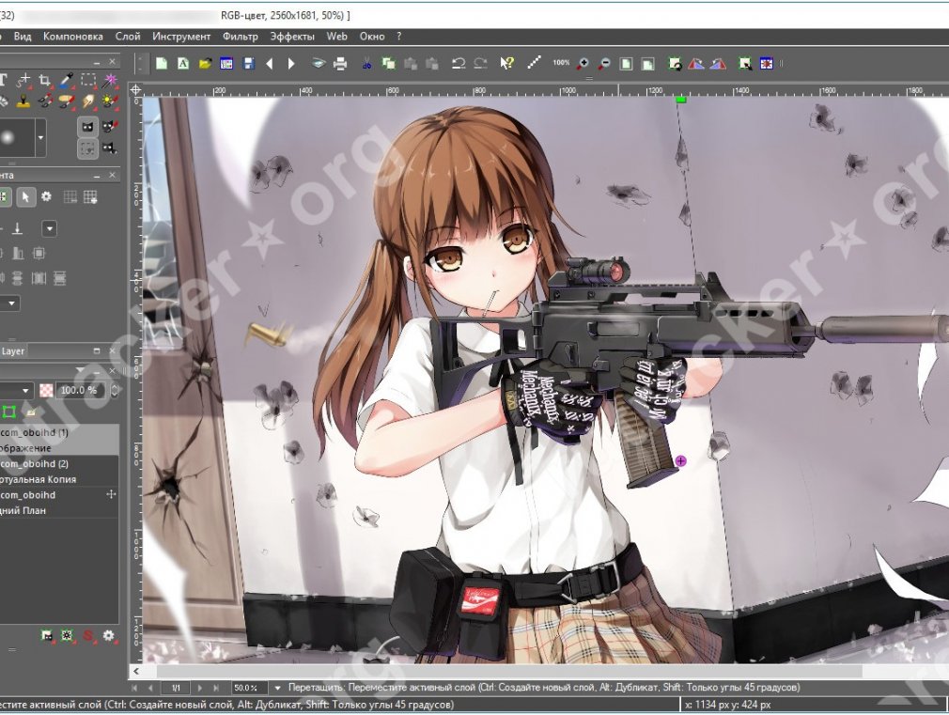Select the Magic Wand tool
The height and width of the screenshot is (715, 949).
coord(110,80)
